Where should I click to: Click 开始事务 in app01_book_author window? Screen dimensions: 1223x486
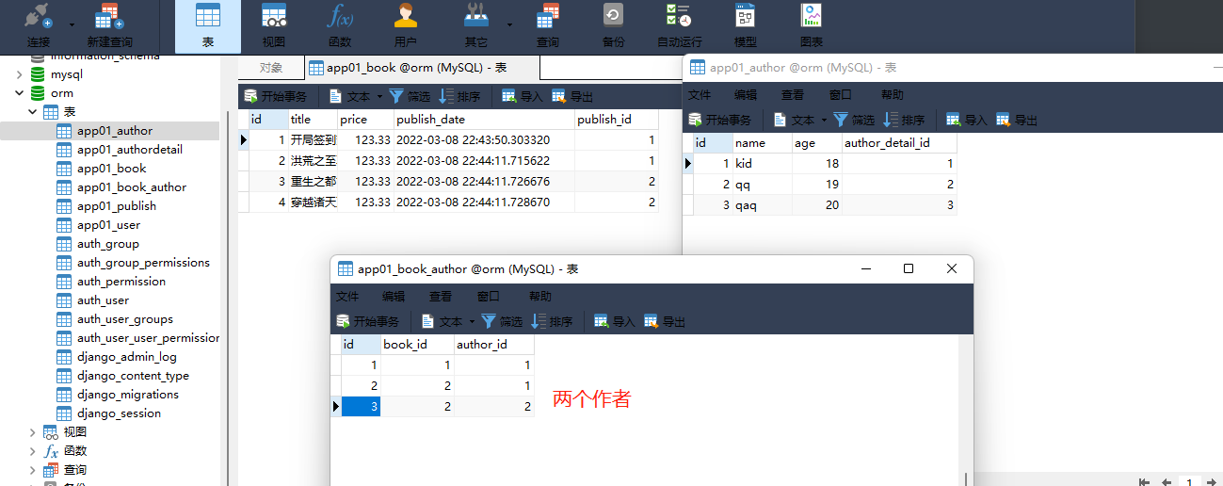tap(367, 321)
